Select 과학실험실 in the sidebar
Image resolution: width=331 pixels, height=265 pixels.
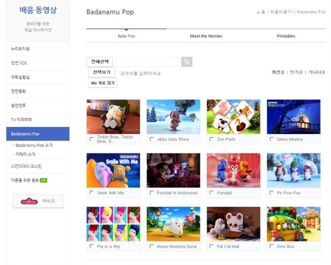coord(38,77)
